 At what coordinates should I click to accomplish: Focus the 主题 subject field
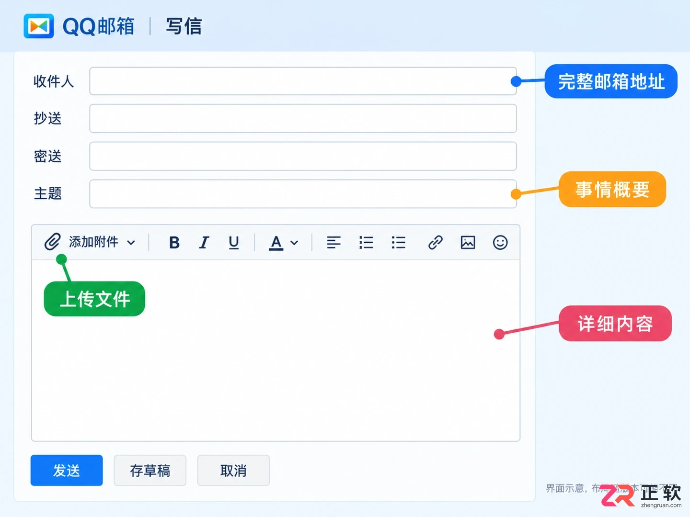(303, 194)
